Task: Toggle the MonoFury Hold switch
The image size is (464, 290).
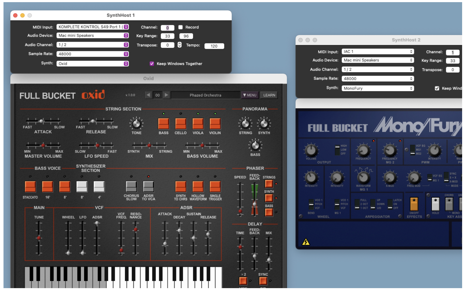Action: point(435,204)
